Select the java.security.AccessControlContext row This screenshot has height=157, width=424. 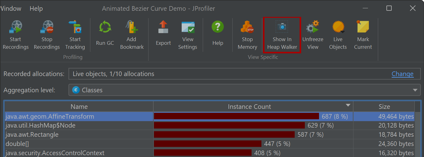click(x=210, y=153)
